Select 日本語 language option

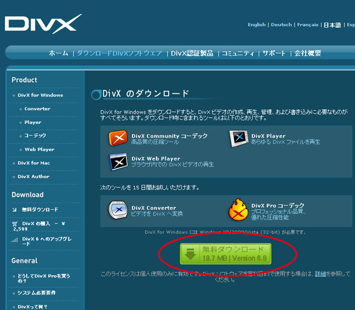tap(332, 25)
